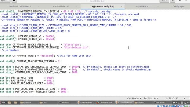Screen dimensions: 190x107
Task: Switch to the CMakeLists.txt tab
Action: (x=61, y=7)
